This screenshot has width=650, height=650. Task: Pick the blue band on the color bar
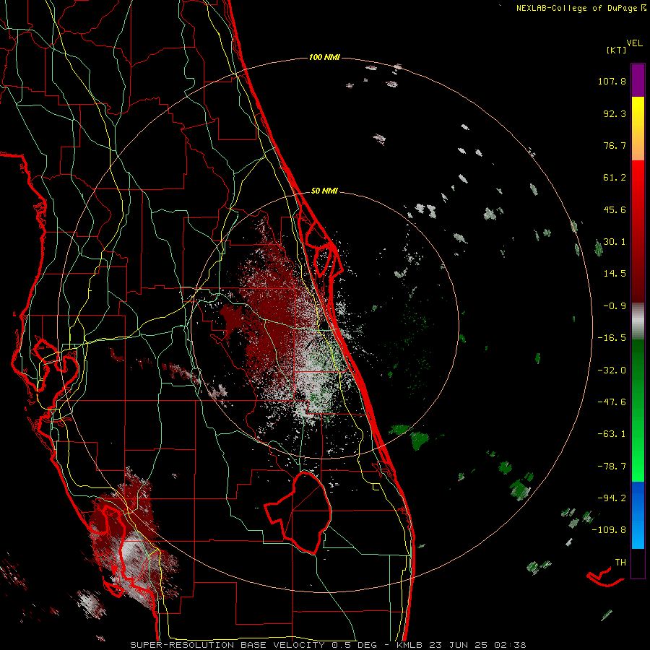click(638, 515)
